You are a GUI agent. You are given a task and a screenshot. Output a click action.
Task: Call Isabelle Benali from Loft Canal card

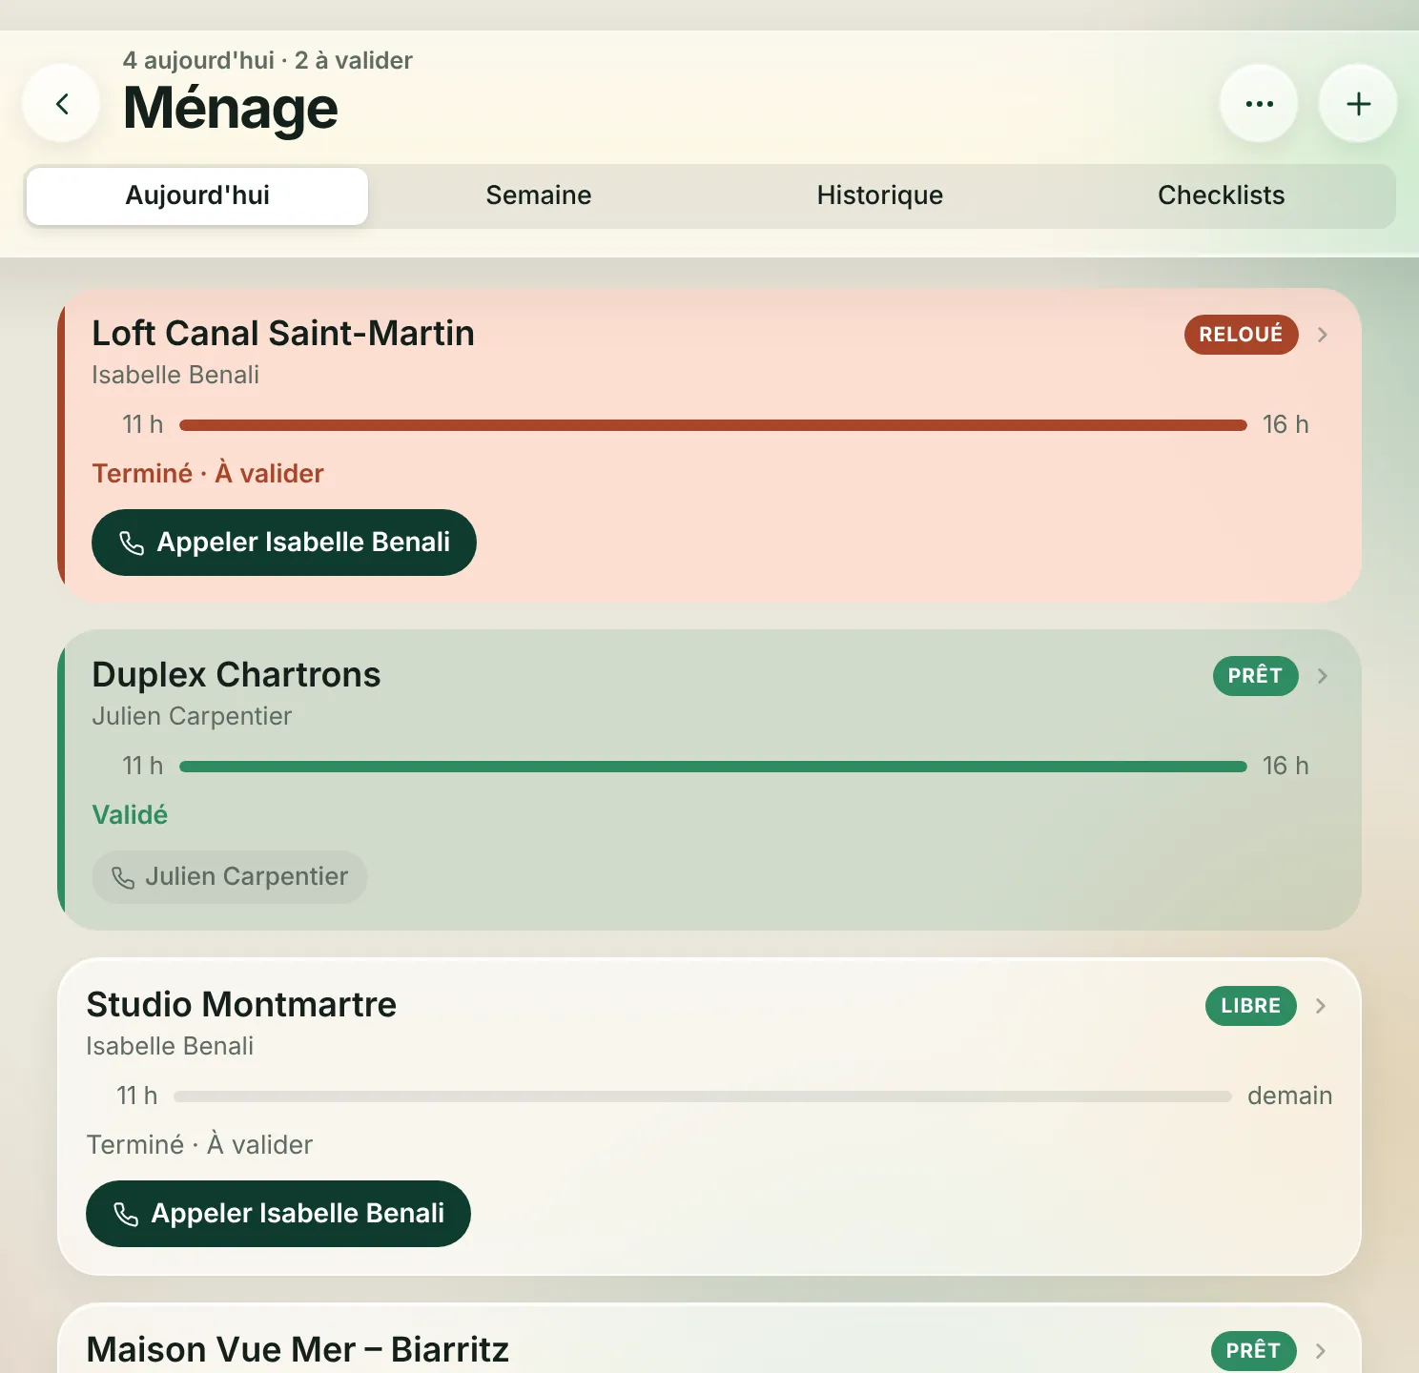pyautogui.click(x=284, y=543)
